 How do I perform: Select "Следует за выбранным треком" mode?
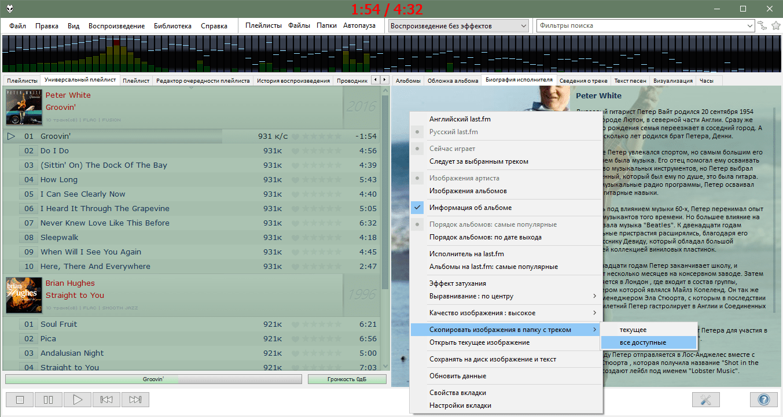click(x=478, y=161)
